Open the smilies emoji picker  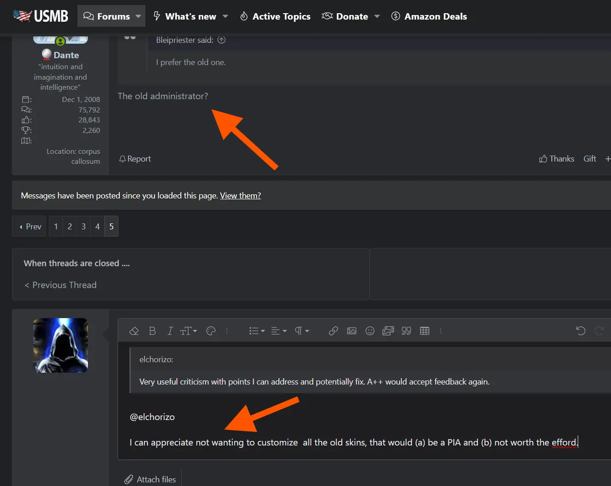pyautogui.click(x=370, y=331)
